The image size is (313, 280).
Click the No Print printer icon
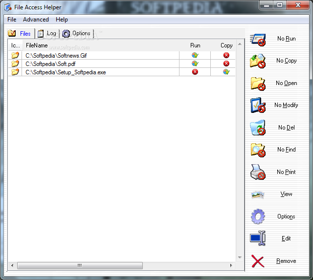click(258, 172)
